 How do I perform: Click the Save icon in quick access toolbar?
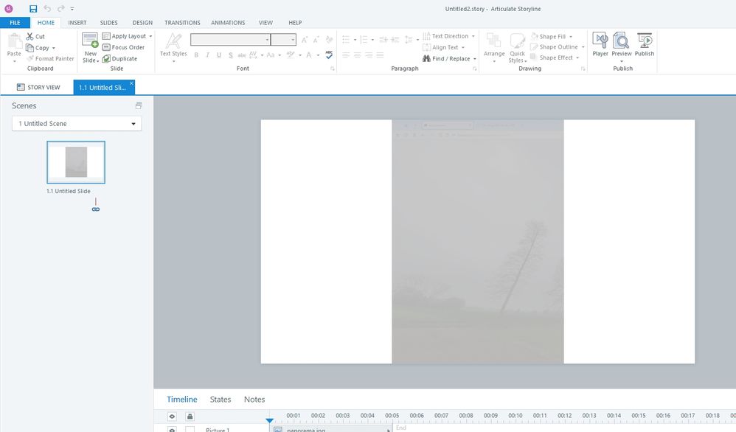tap(33, 8)
